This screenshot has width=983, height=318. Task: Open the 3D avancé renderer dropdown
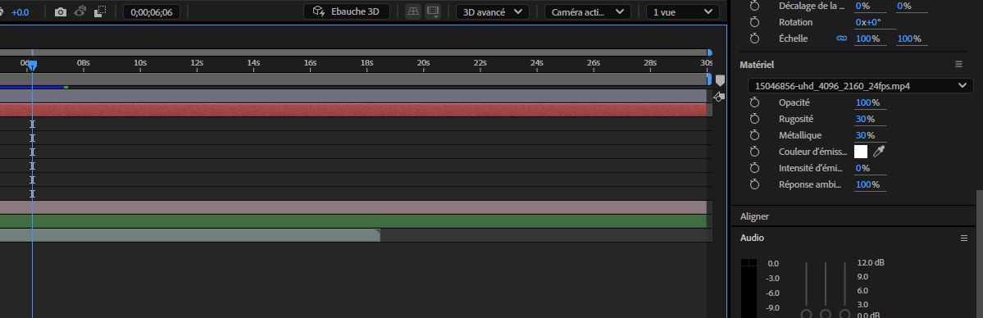pyautogui.click(x=492, y=12)
